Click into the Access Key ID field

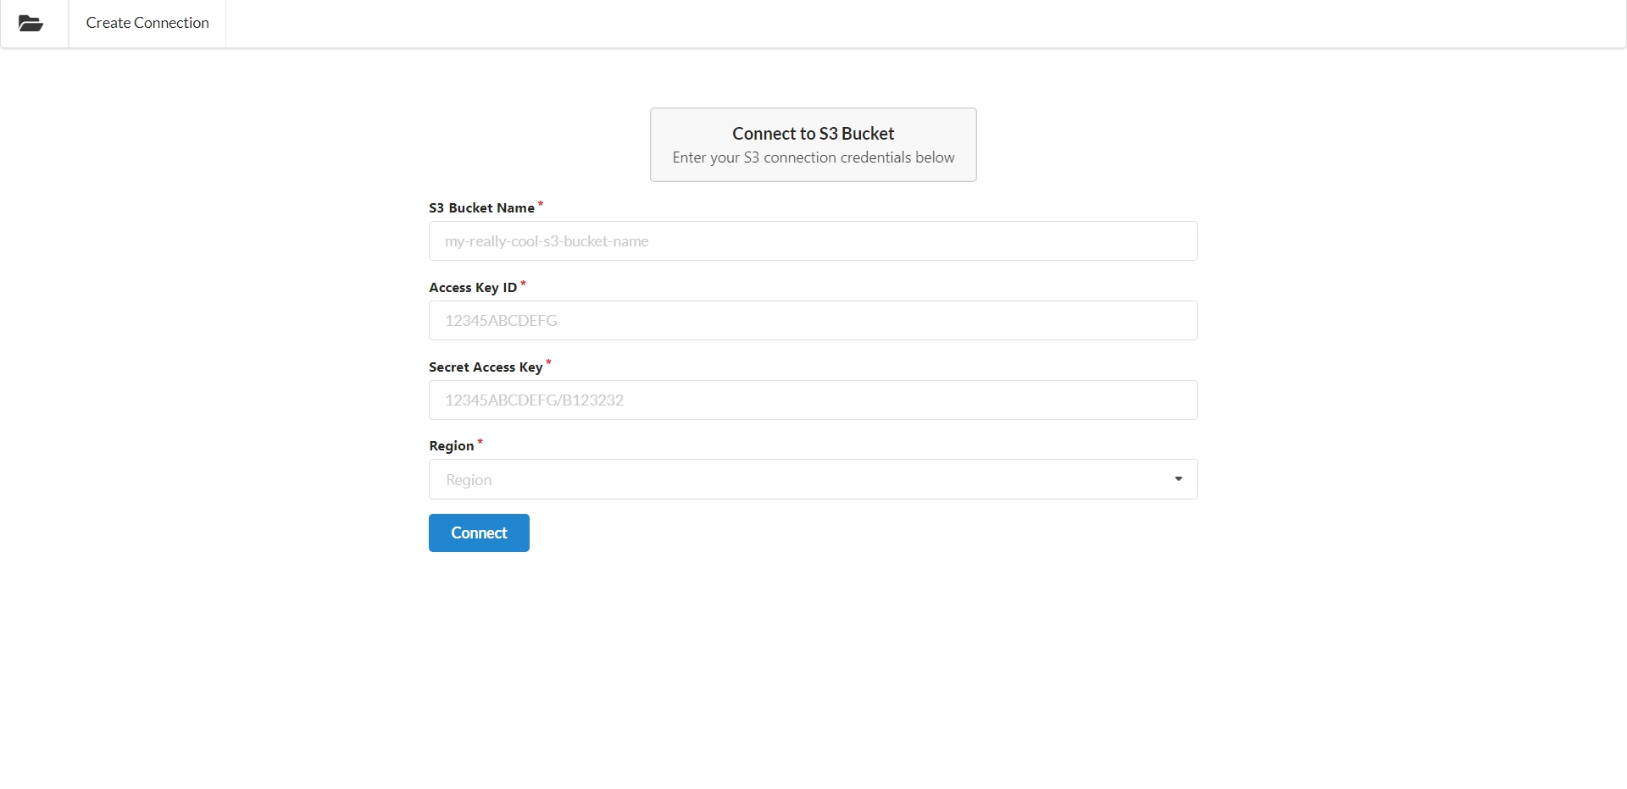813,321
